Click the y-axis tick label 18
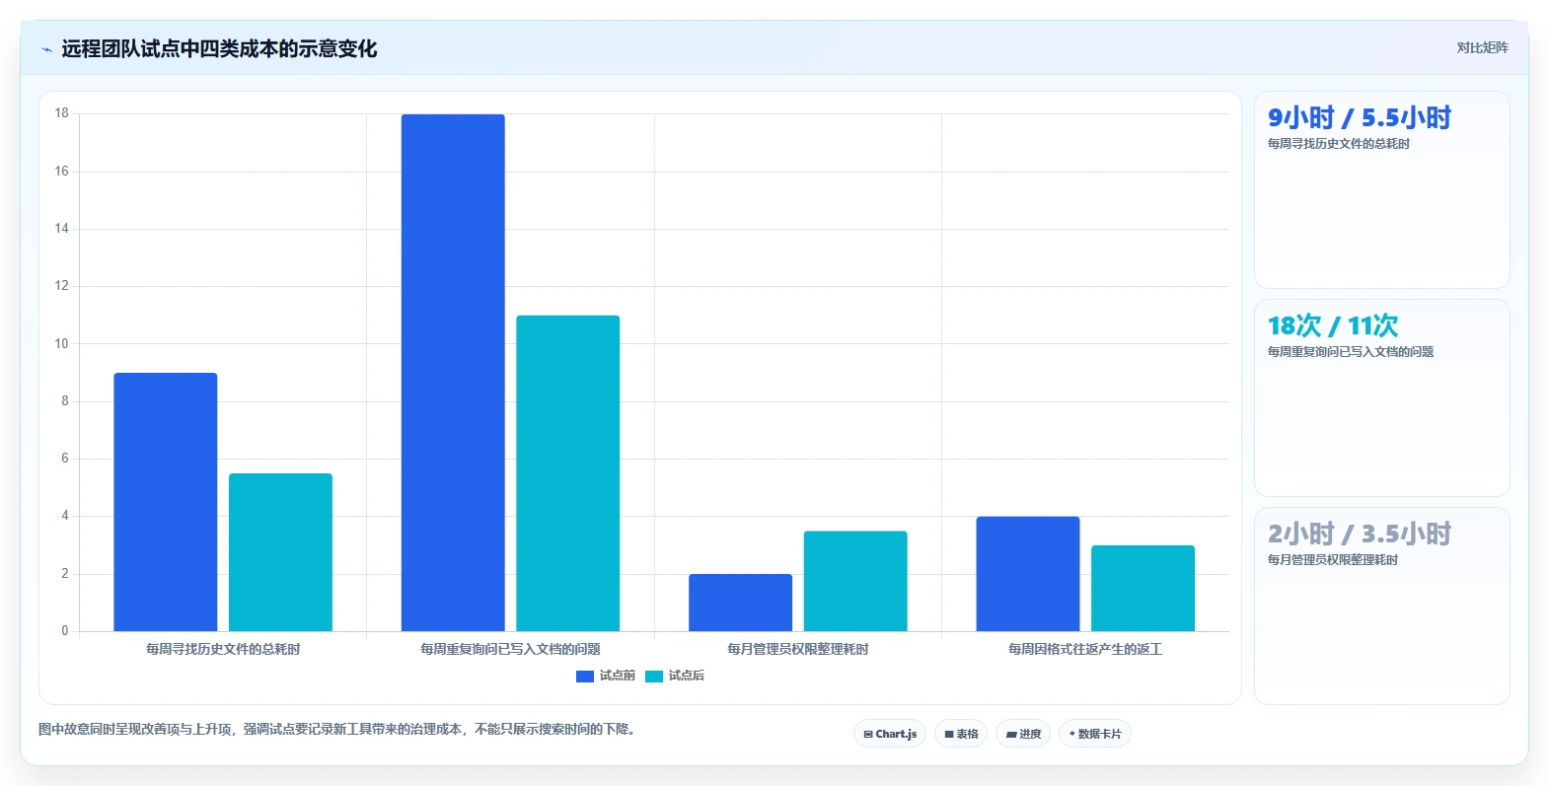Screen dimensions: 1549x786 coord(62,113)
